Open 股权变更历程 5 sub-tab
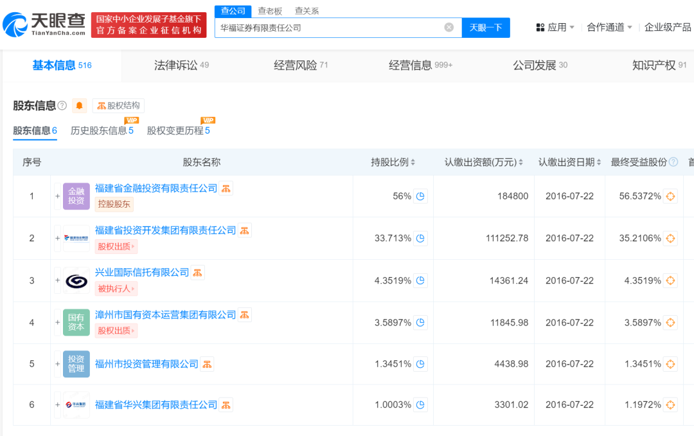 coord(179,131)
